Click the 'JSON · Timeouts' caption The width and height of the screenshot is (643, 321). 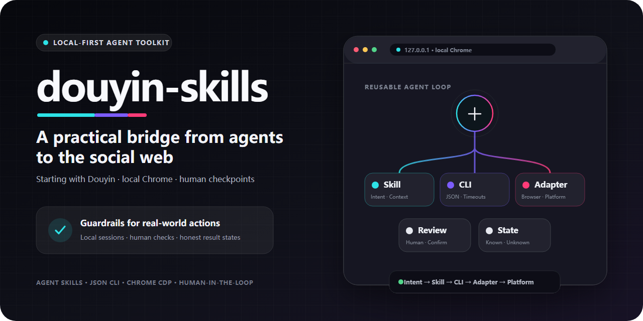pos(466,197)
